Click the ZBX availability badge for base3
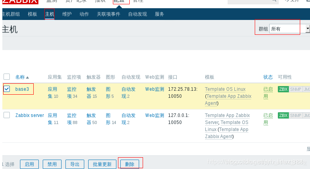310x169 pixels. coord(283,89)
